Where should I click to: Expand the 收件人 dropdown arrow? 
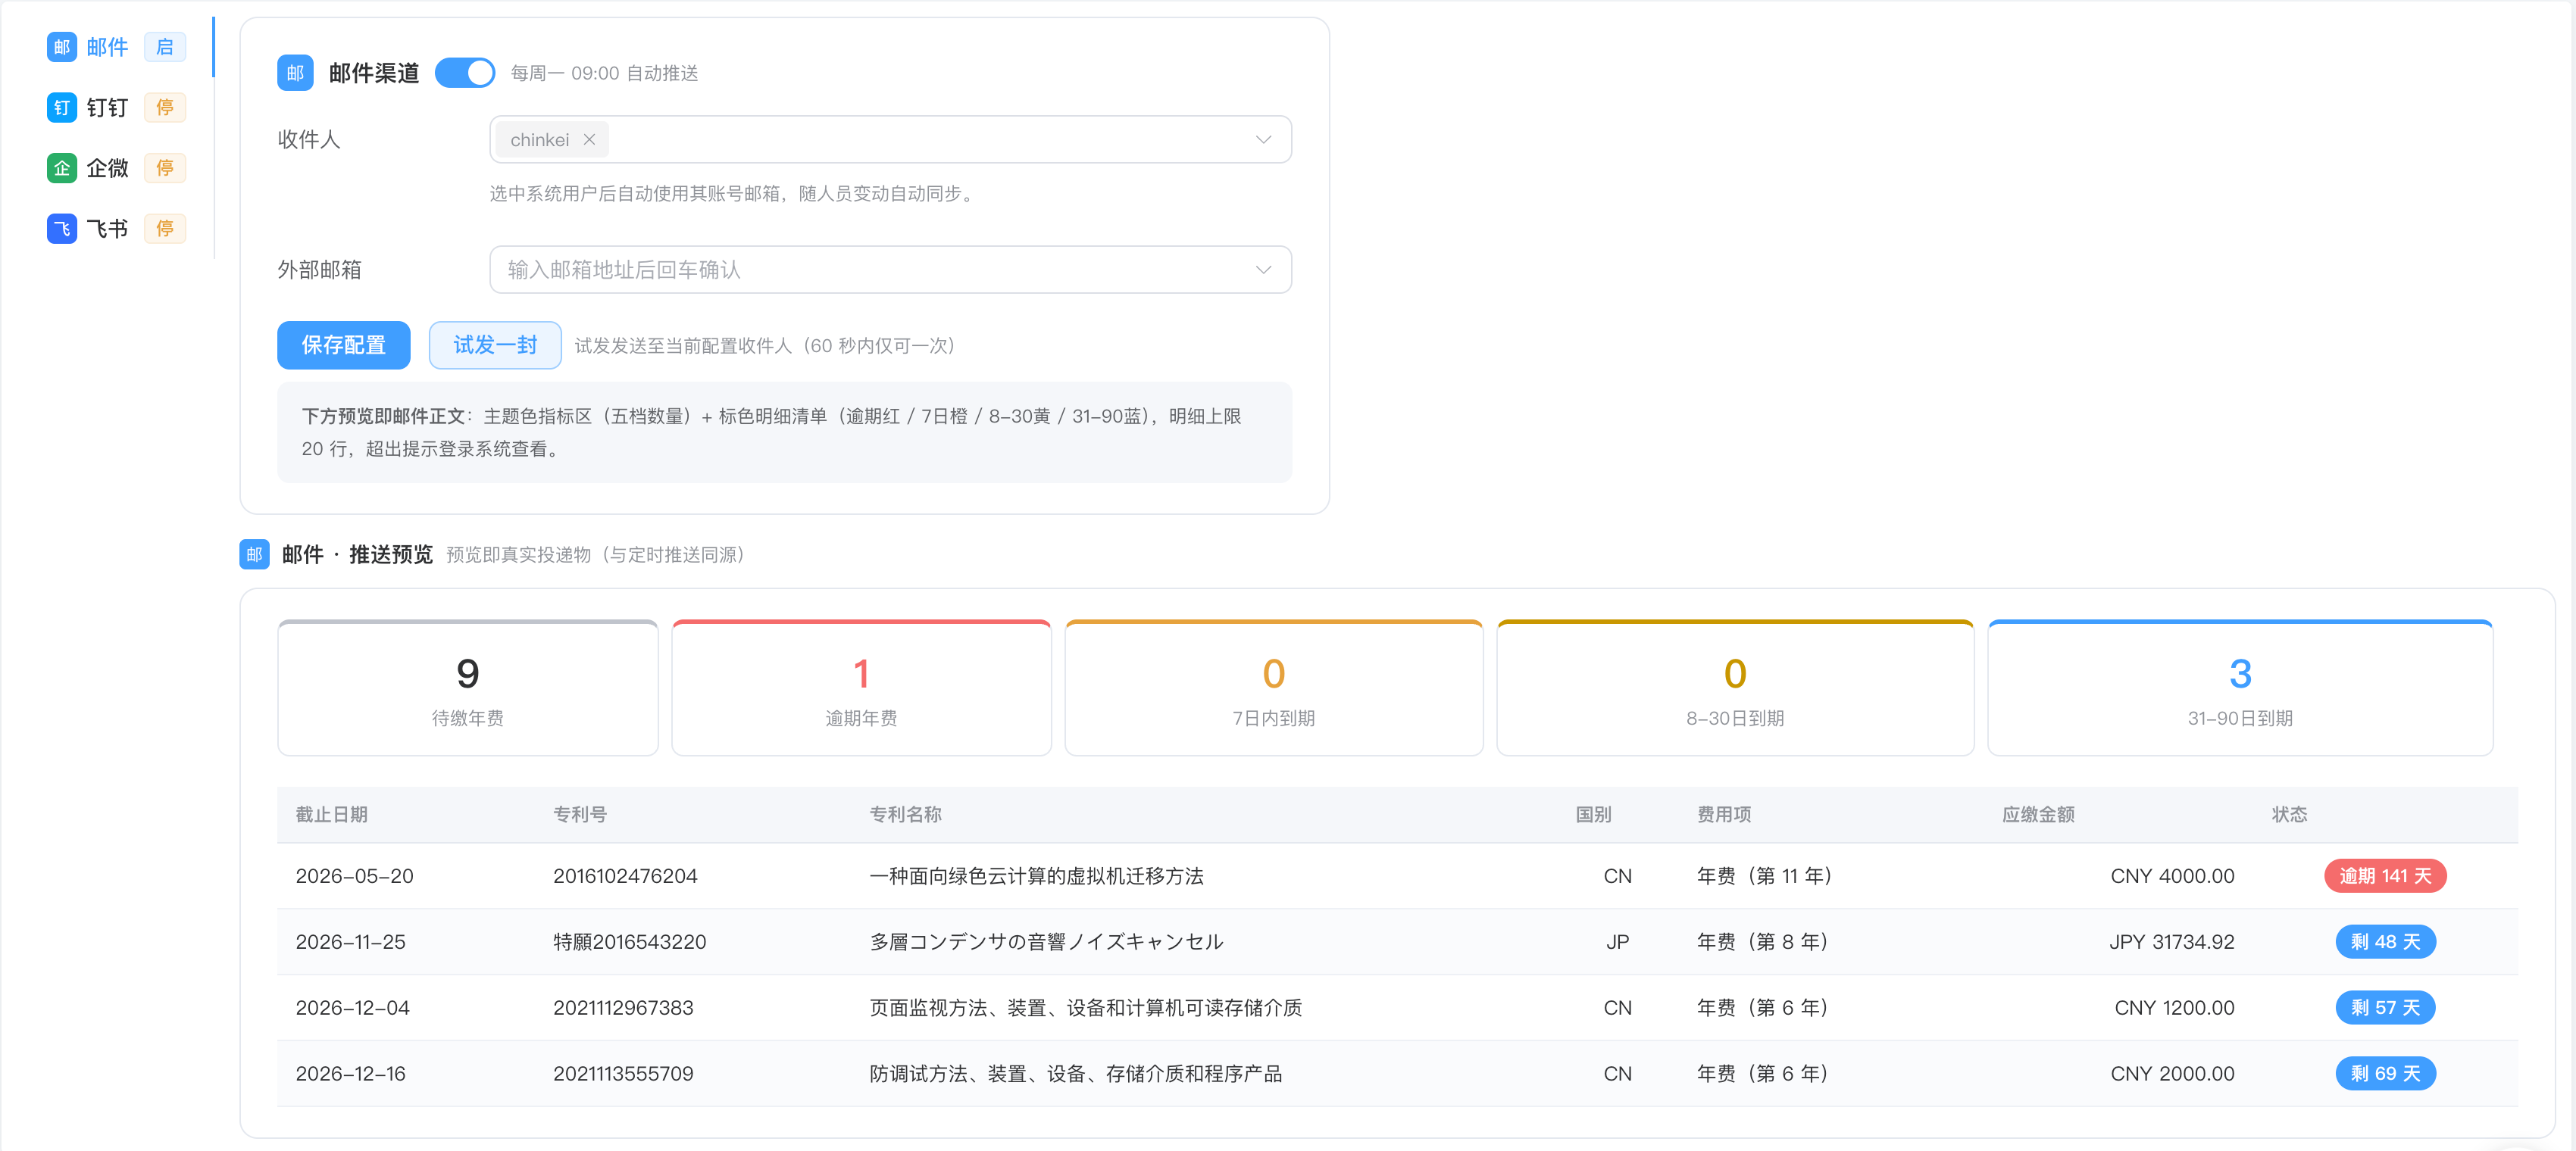tap(1263, 140)
